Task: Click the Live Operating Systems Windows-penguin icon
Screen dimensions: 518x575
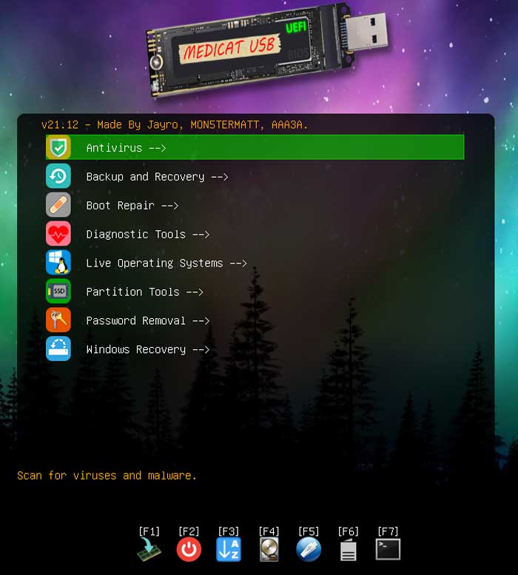Action: pyautogui.click(x=58, y=263)
